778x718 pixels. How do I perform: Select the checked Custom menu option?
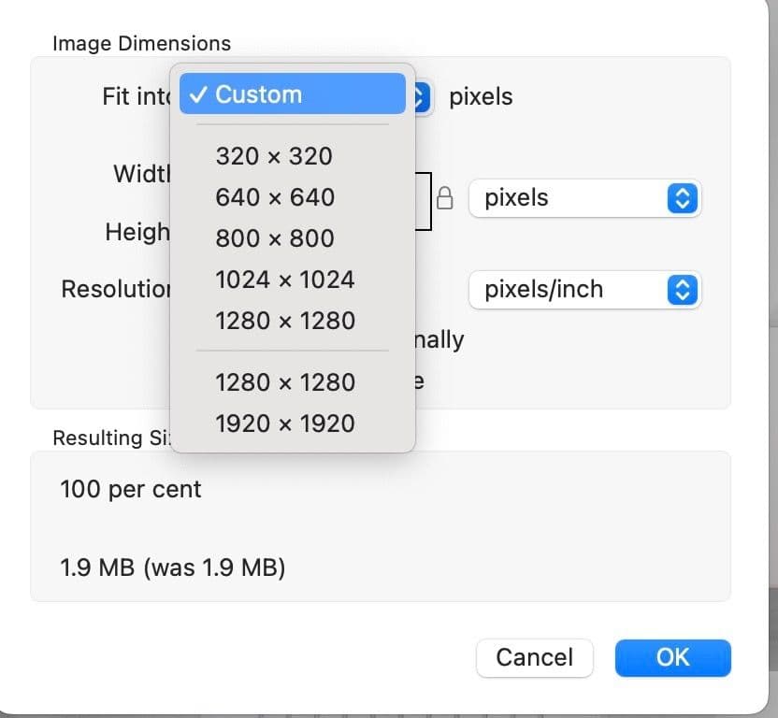tap(292, 94)
